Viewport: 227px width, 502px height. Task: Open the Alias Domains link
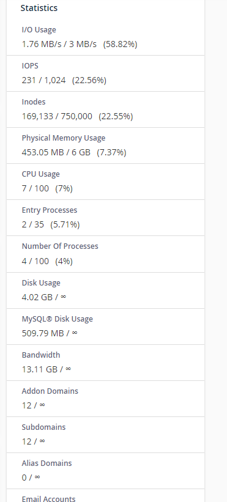pos(47,463)
